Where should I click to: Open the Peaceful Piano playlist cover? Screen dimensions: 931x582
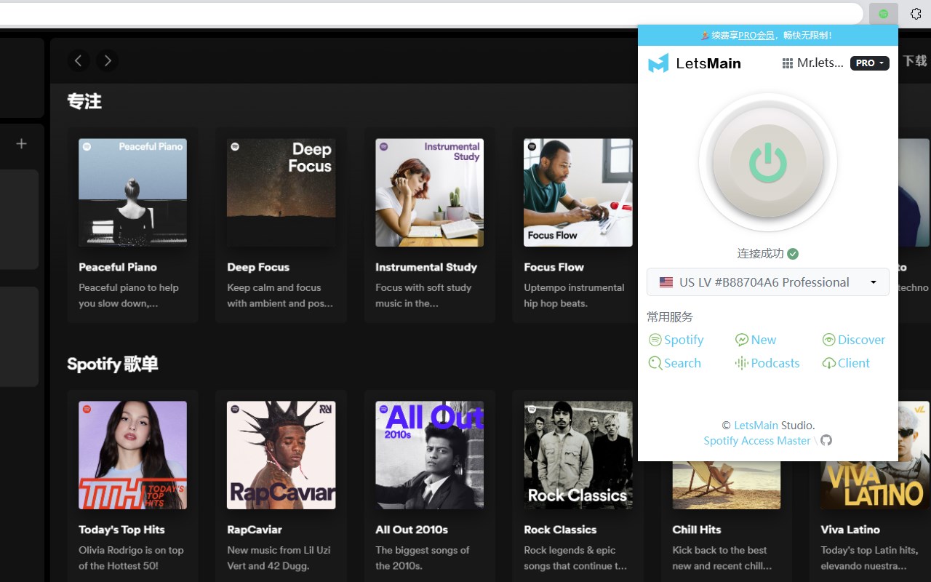pos(132,193)
